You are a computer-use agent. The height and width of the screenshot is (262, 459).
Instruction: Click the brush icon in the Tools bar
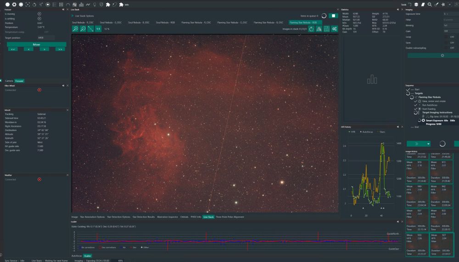(436, 5)
